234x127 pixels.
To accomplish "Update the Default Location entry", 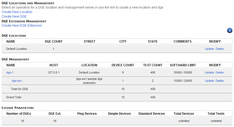I will tap(209, 49).
